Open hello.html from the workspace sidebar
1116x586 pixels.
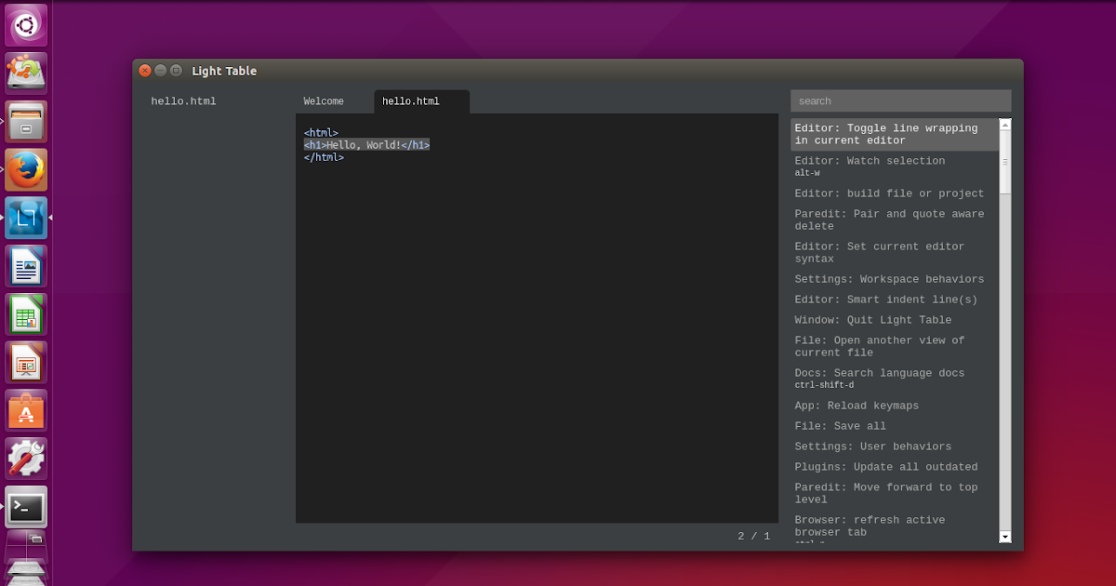(x=183, y=100)
